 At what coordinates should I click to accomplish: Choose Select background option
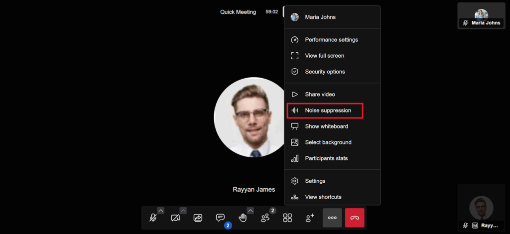click(328, 142)
